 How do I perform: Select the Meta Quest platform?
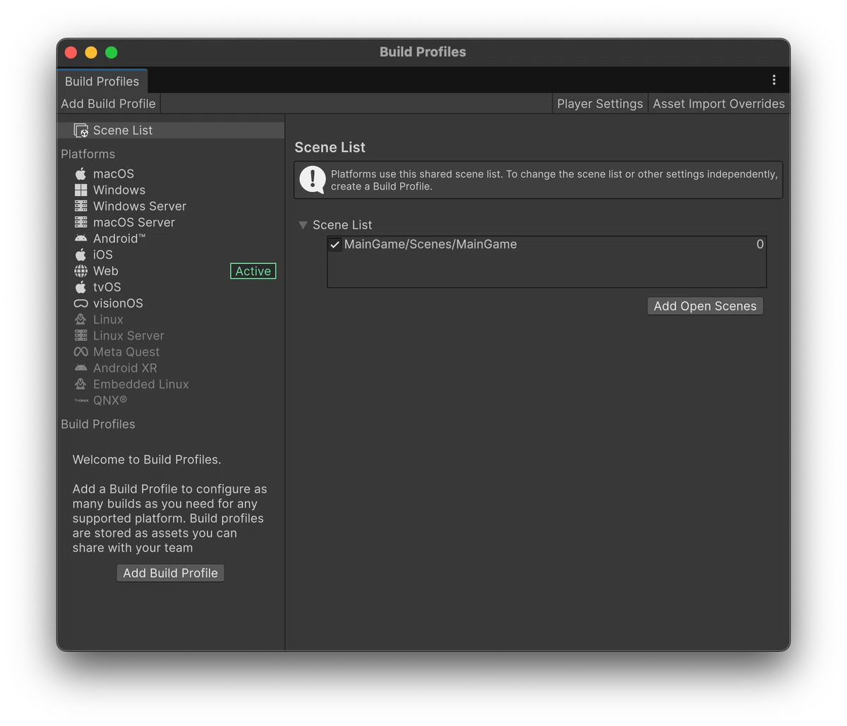click(171, 352)
